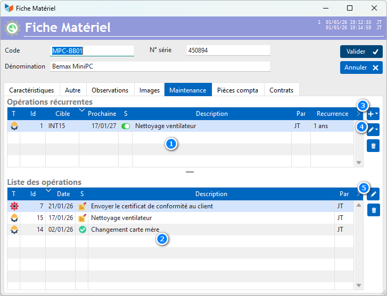This screenshot has height=296, width=387.
Task: Click trash icon beside Liste des opérations
Action: 374,210
